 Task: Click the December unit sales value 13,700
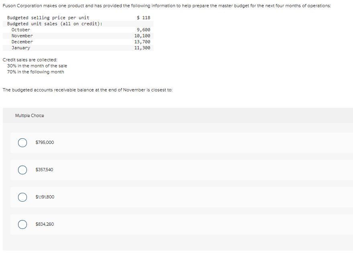(x=142, y=42)
